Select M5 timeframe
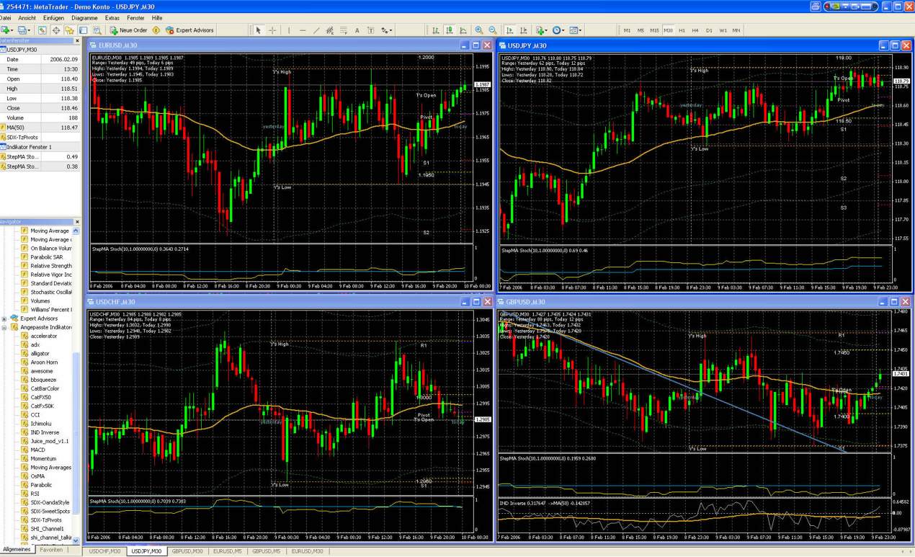The image size is (915, 557). coord(640,30)
